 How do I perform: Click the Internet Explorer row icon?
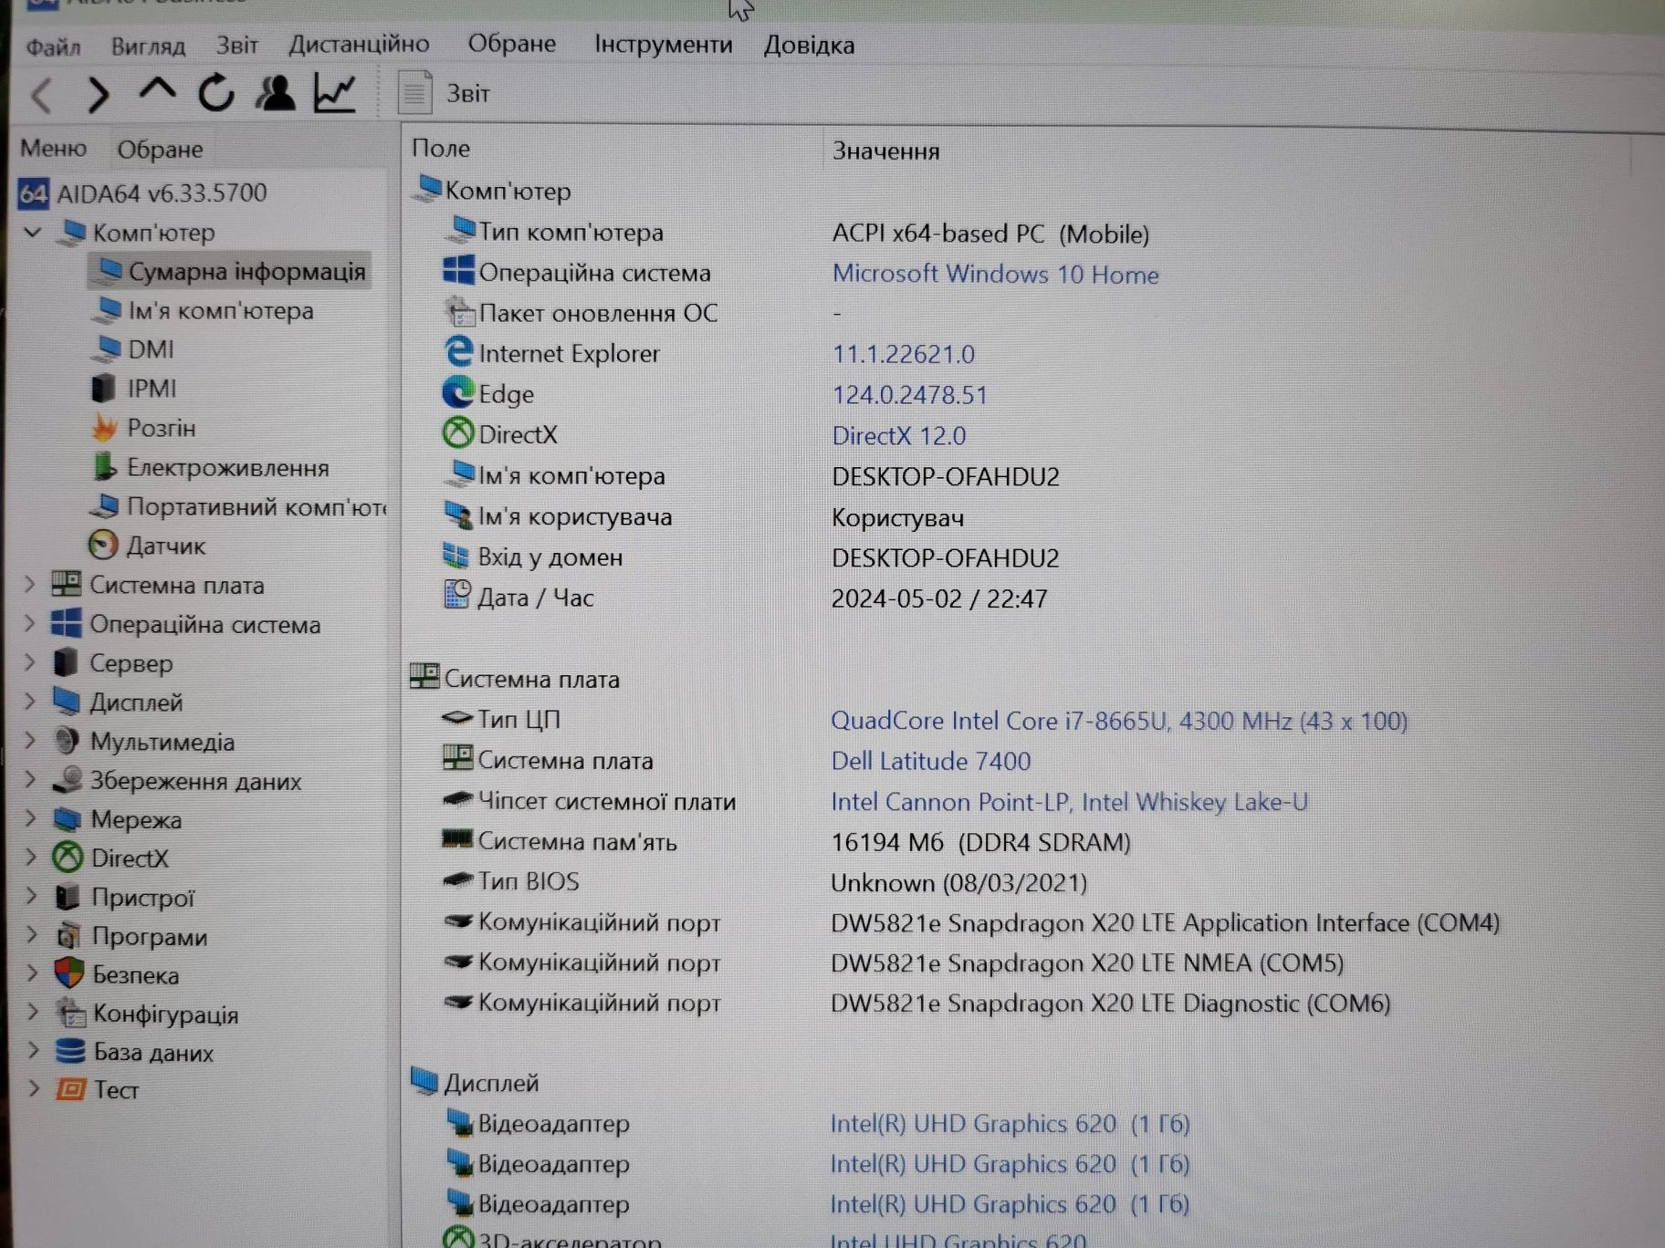(458, 352)
